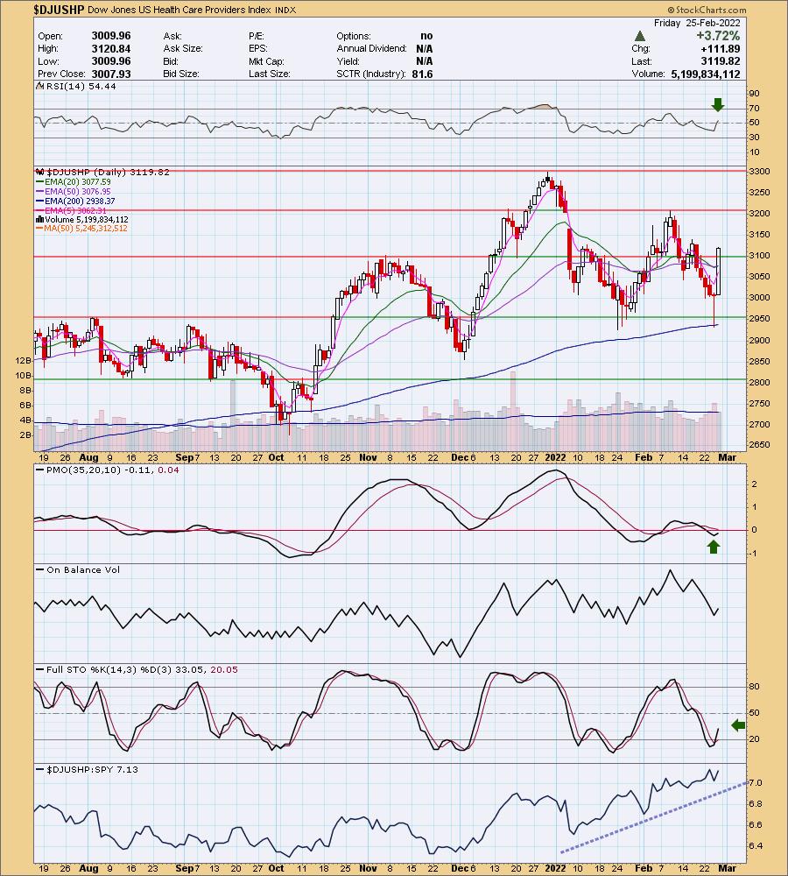The image size is (788, 876).
Task: Click the 3100 price axis label
Action: tap(759, 255)
